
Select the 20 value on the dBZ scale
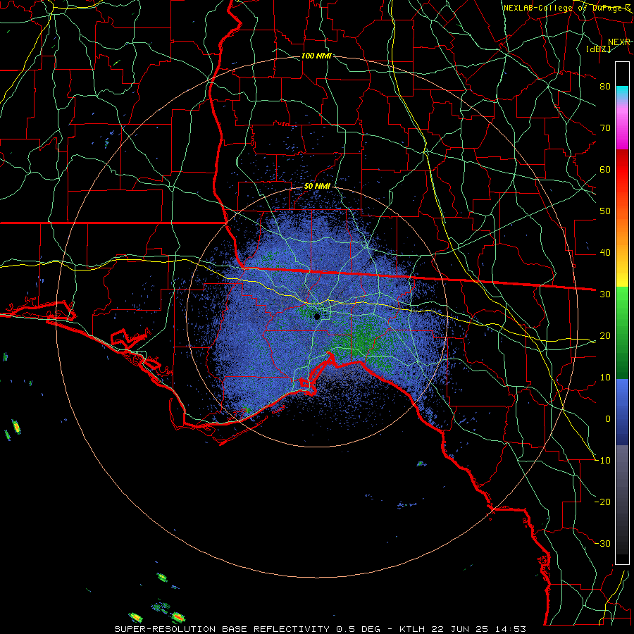tap(605, 335)
